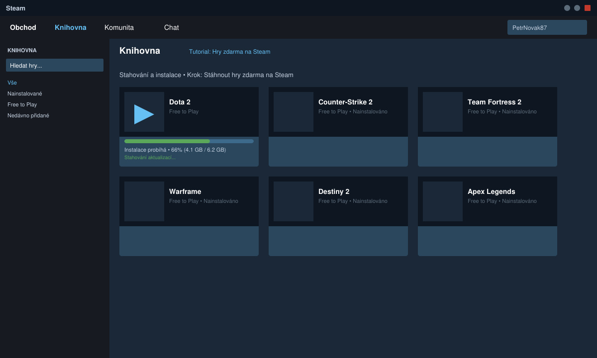
Task: Open the Komunita tab
Action: tap(119, 27)
